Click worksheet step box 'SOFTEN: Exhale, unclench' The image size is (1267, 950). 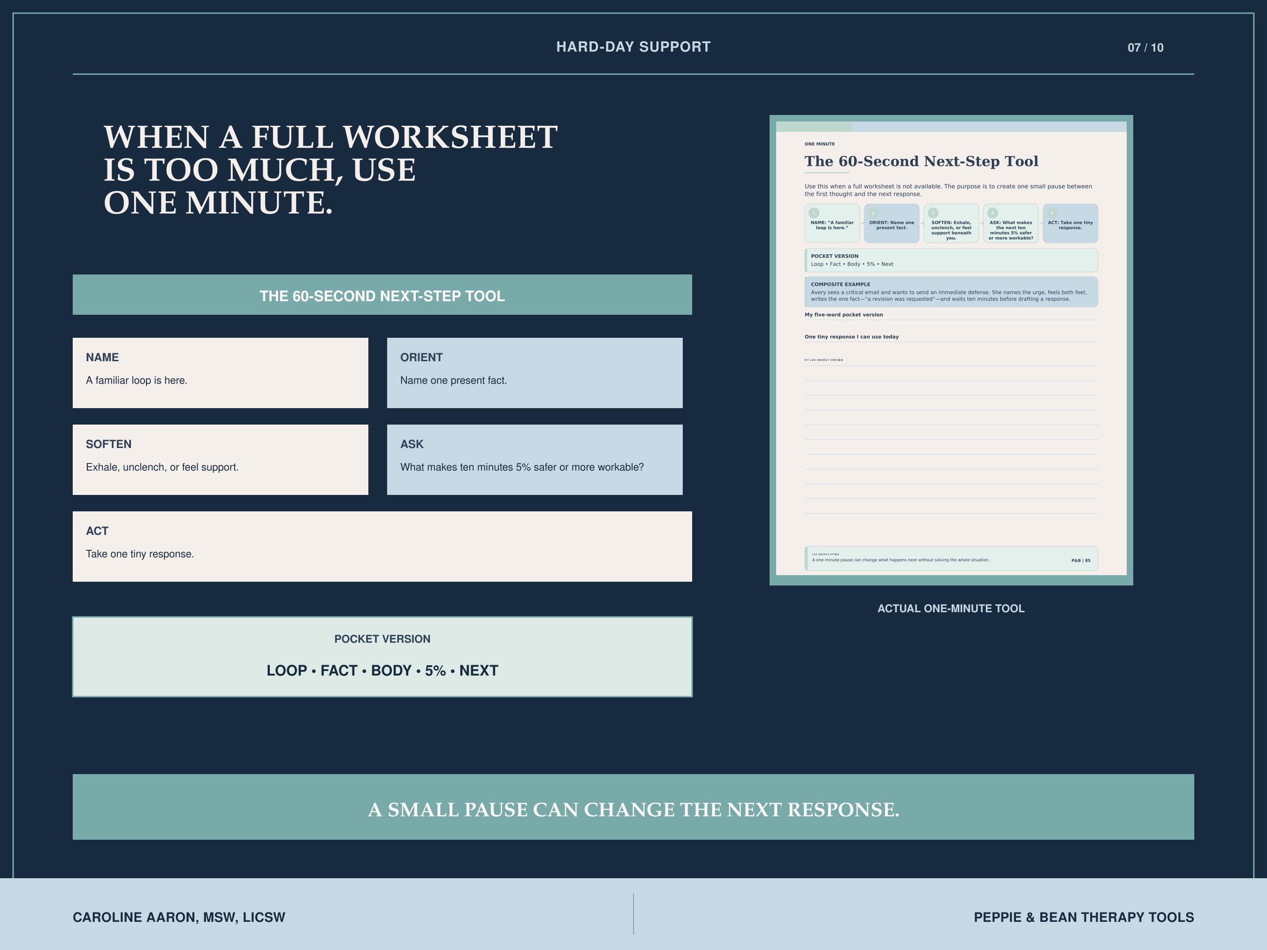point(951,223)
